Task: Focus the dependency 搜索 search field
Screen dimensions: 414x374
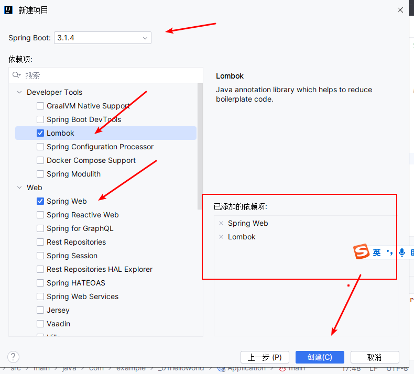Action: (106, 75)
